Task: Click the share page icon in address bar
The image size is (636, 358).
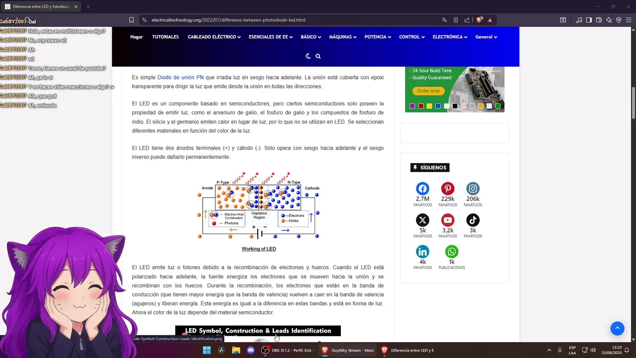Action: click(x=467, y=20)
